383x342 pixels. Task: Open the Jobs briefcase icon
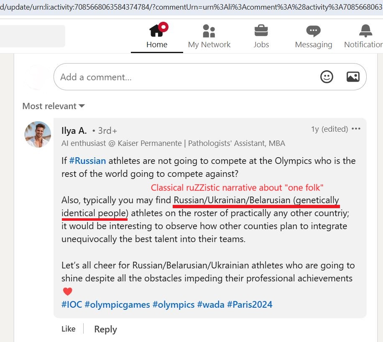tap(261, 31)
